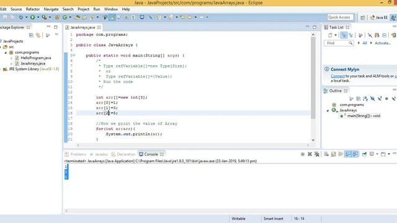Click the Save disk icon in toolbar
The width and height of the screenshot is (397, 223).
5,17
